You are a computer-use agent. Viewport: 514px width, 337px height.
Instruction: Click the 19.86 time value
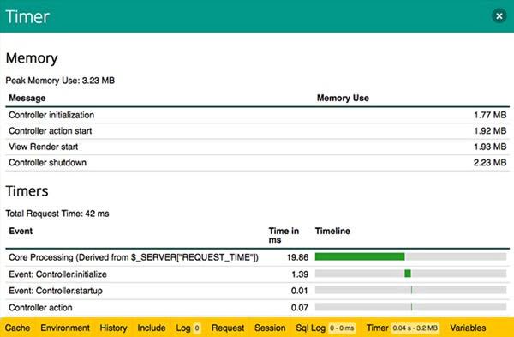(x=297, y=257)
